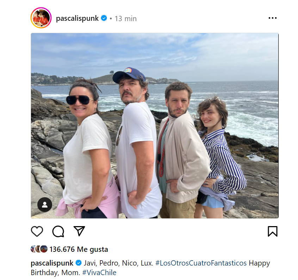
Task: View the pascalispunk story profile picture
Action: point(41,18)
